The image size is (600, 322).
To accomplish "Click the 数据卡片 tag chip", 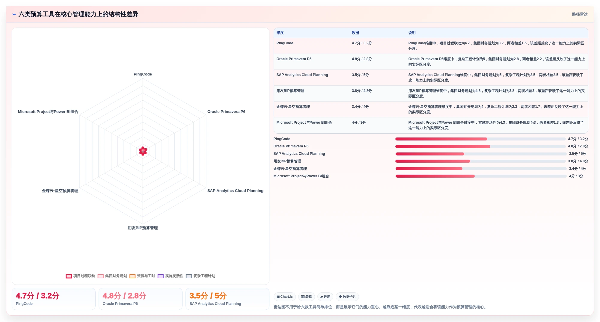I will tap(347, 297).
